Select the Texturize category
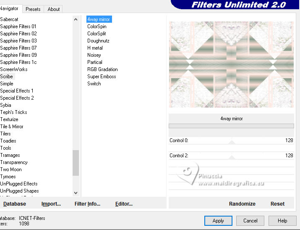The image size is (300, 230). 9,119
